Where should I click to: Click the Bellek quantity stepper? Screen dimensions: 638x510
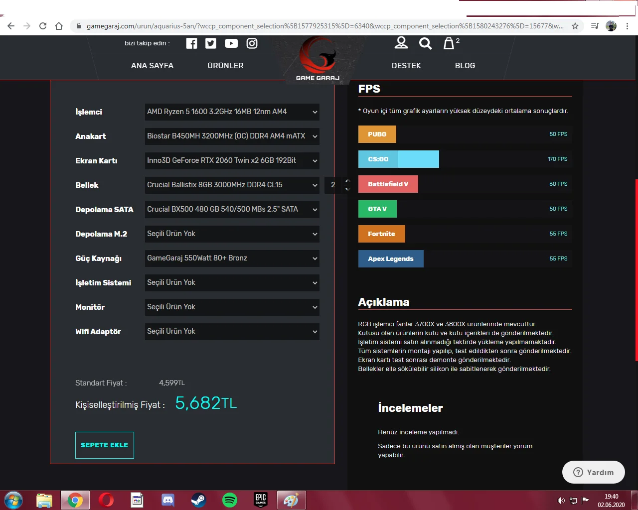pyautogui.click(x=338, y=185)
